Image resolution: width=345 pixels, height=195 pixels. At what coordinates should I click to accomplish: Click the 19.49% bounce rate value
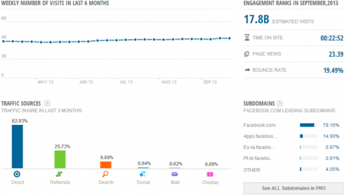pyautogui.click(x=333, y=70)
